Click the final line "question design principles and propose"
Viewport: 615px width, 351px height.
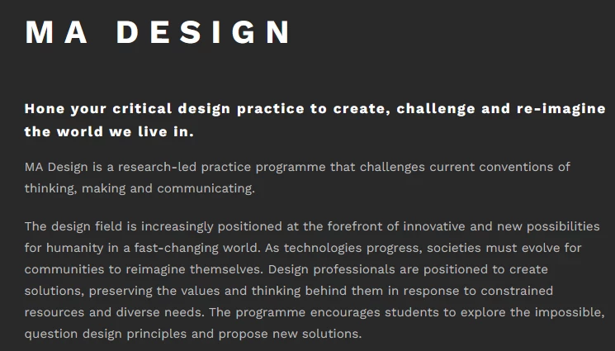pyautogui.click(x=193, y=334)
